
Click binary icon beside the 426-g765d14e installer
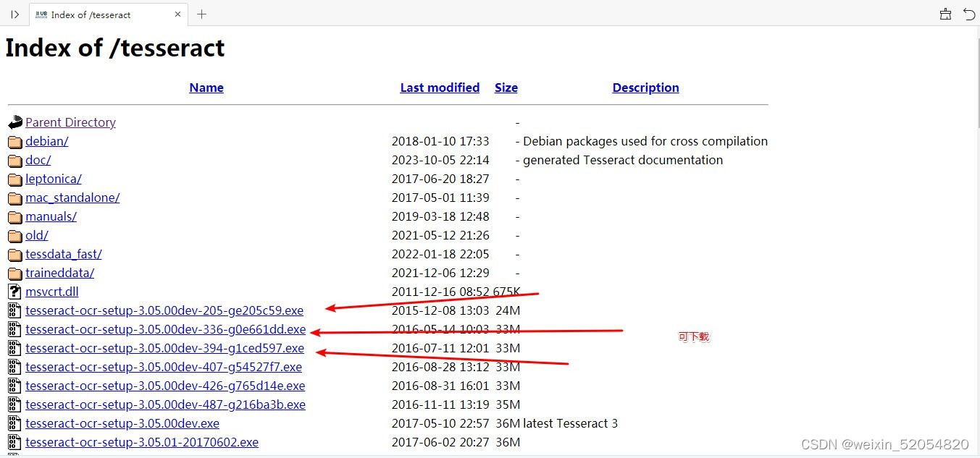tap(15, 386)
